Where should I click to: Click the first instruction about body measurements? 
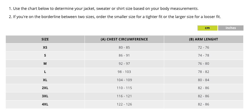coord(104,9)
